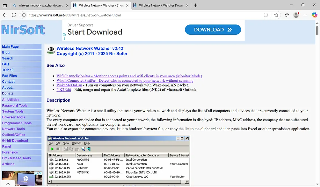Launch the Copilot sidebar icon

(x=315, y=15)
